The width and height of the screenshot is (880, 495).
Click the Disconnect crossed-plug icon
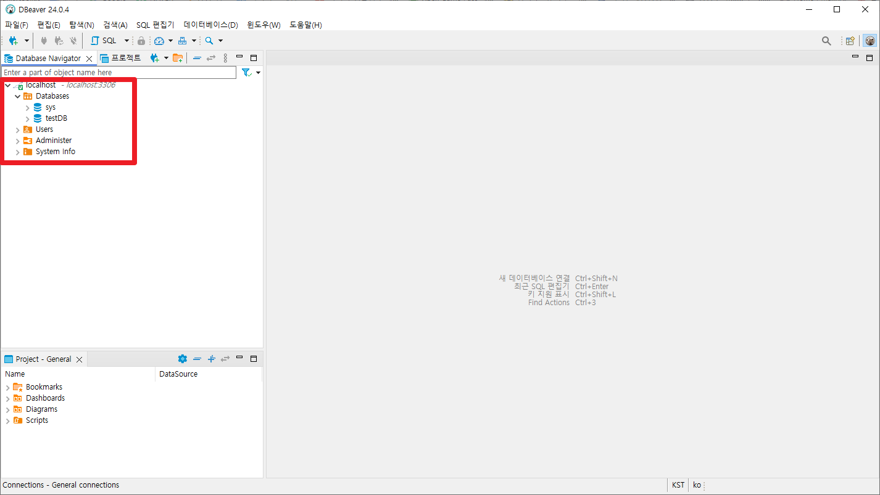[73, 41]
